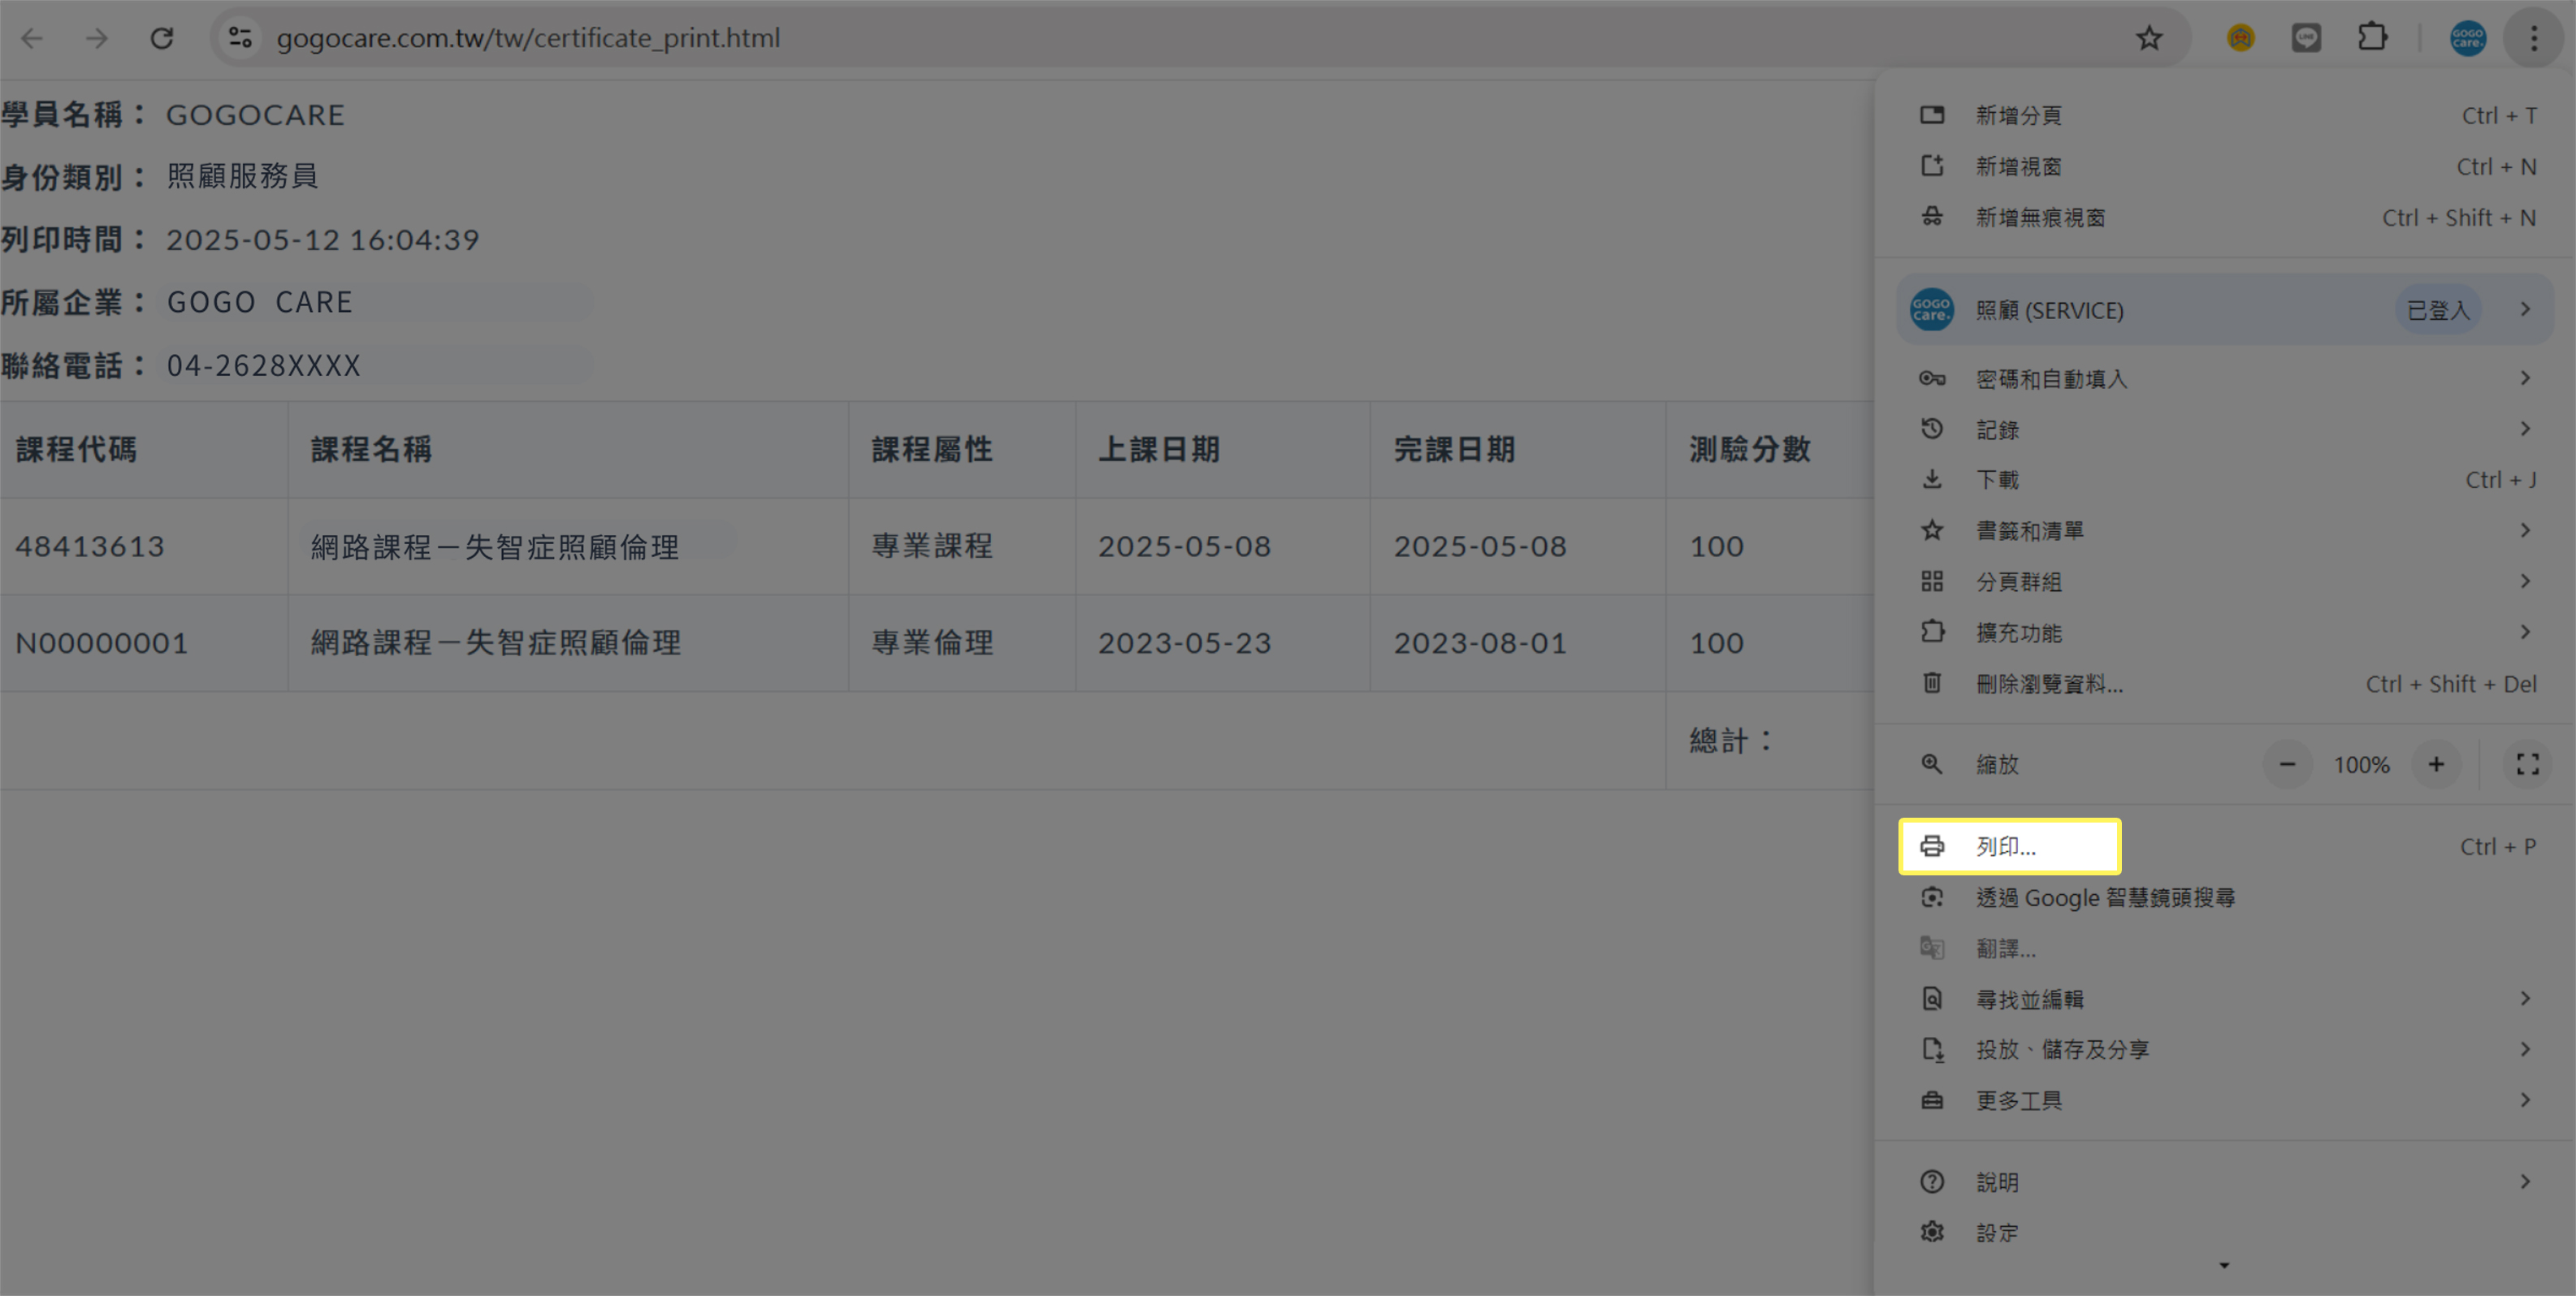Click the 列印 printer icon
Image resolution: width=2576 pixels, height=1296 pixels.
1932,846
